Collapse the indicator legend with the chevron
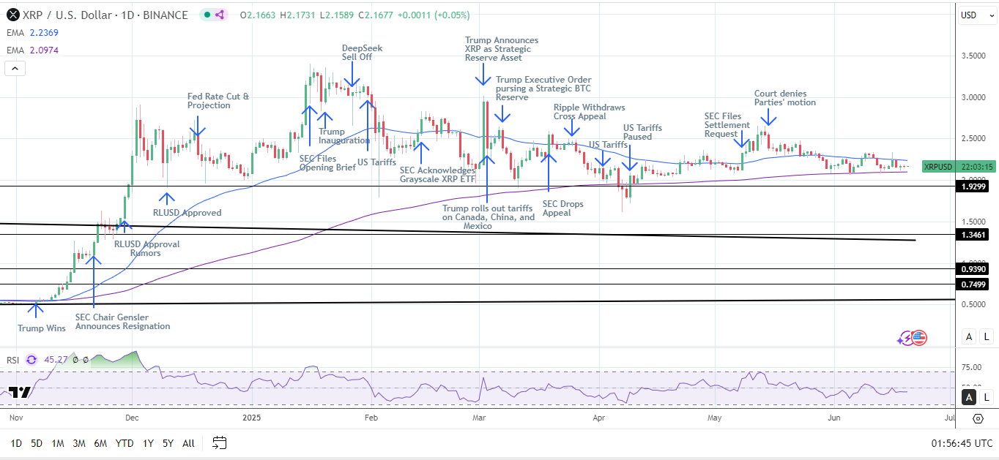The image size is (999, 460). [x=15, y=69]
